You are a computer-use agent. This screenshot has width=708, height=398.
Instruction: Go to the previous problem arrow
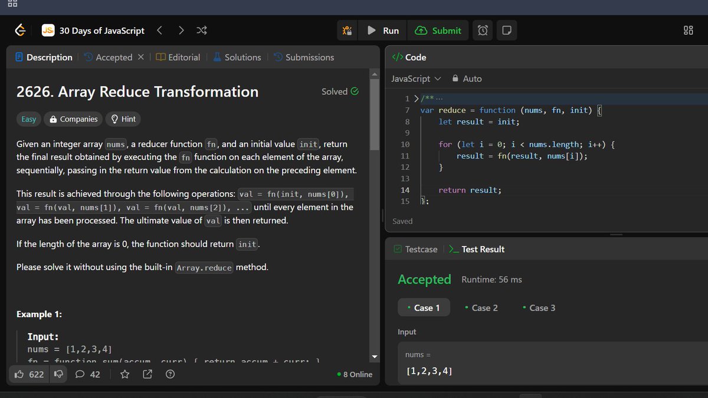[160, 30]
